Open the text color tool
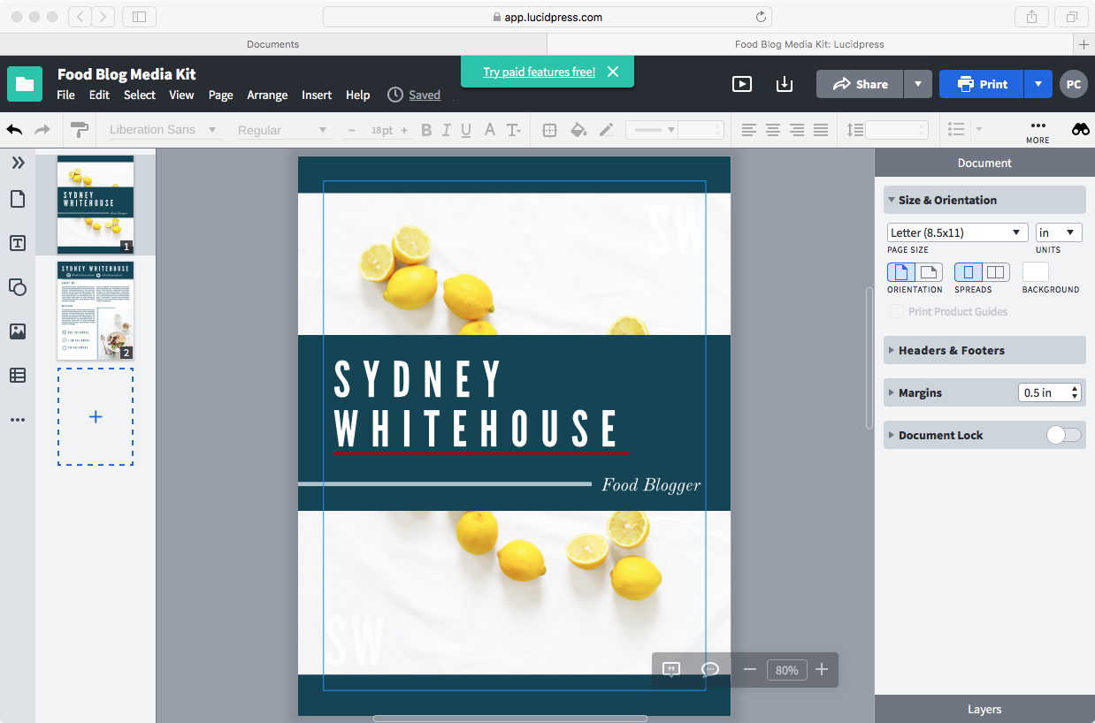This screenshot has height=723, width=1095. (x=490, y=130)
